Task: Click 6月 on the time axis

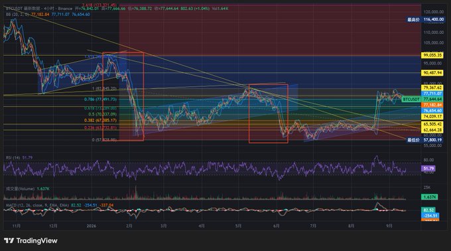Action: click(x=277, y=226)
